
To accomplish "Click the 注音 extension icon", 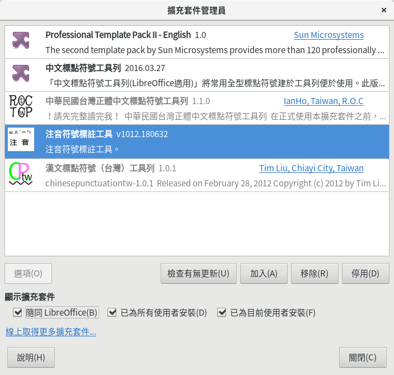I will 21,139.
